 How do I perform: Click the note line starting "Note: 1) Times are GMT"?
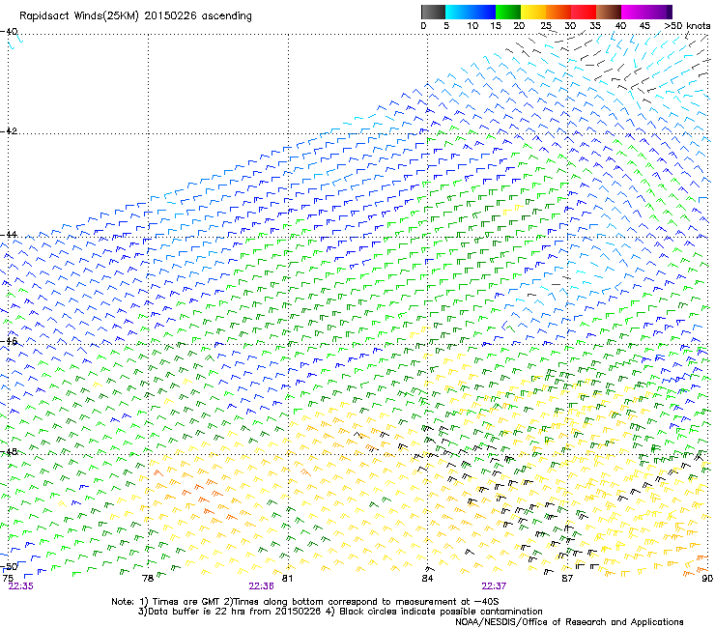305,602
